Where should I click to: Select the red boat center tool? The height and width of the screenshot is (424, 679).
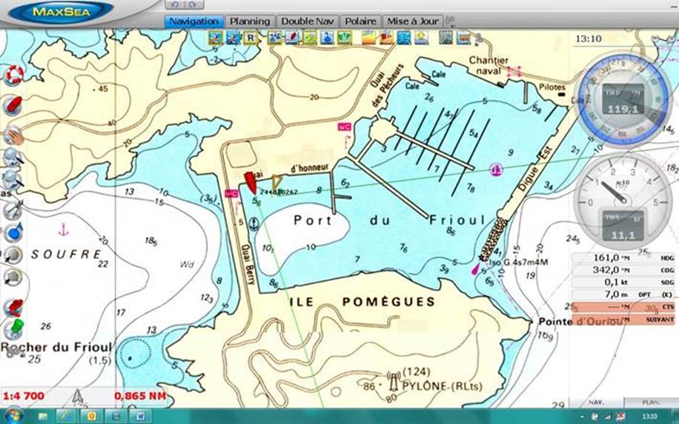(x=13, y=104)
